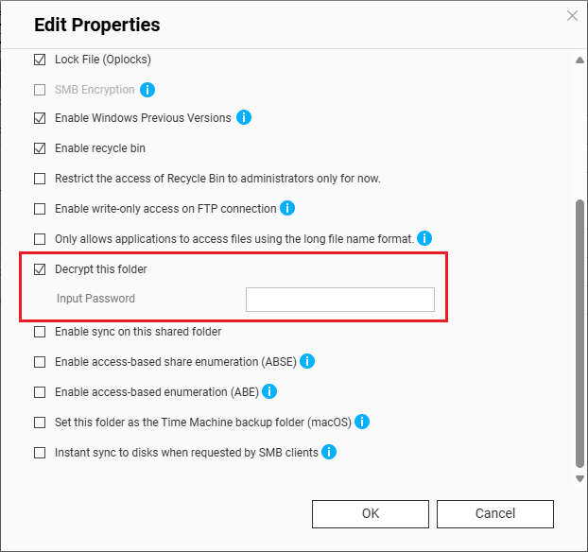Uncheck Lock File (Oplocks)
This screenshot has height=552, width=588.
pyautogui.click(x=40, y=60)
